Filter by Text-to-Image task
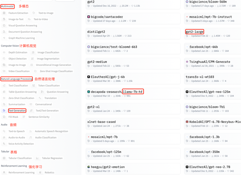241x175 pixels. 43,13
